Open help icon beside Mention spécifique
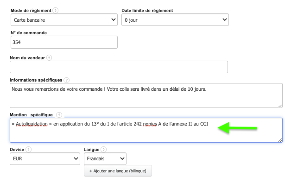 click(x=59, y=115)
